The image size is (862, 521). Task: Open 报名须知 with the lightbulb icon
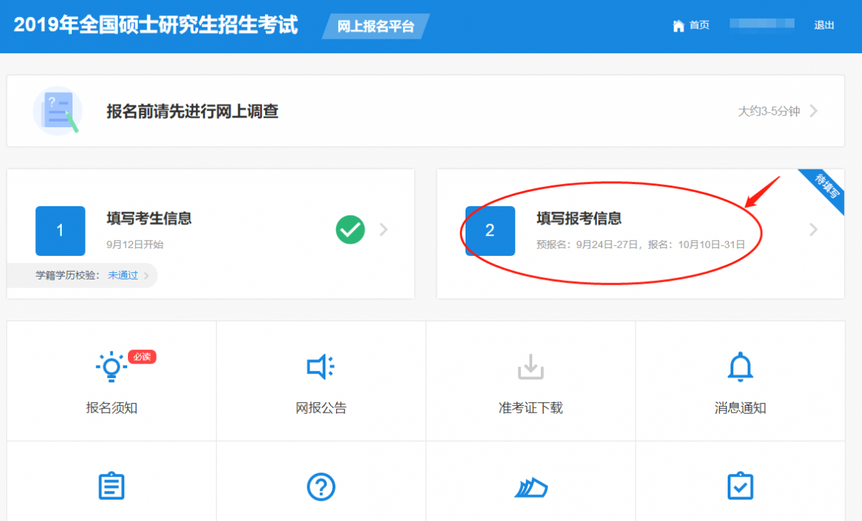111,366
